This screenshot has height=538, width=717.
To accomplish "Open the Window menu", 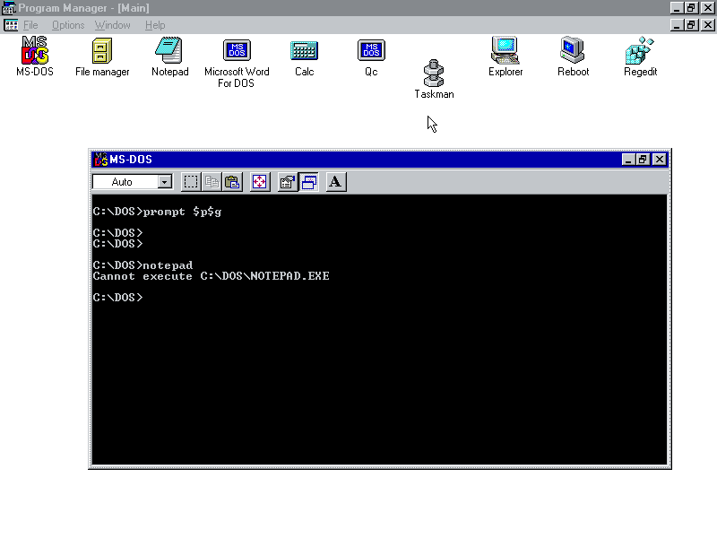I will (x=113, y=25).
